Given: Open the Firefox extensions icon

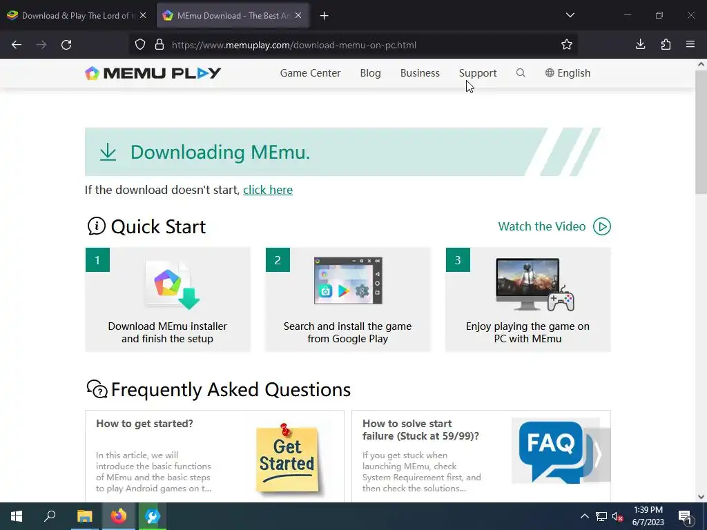Looking at the screenshot, I should coord(666,44).
